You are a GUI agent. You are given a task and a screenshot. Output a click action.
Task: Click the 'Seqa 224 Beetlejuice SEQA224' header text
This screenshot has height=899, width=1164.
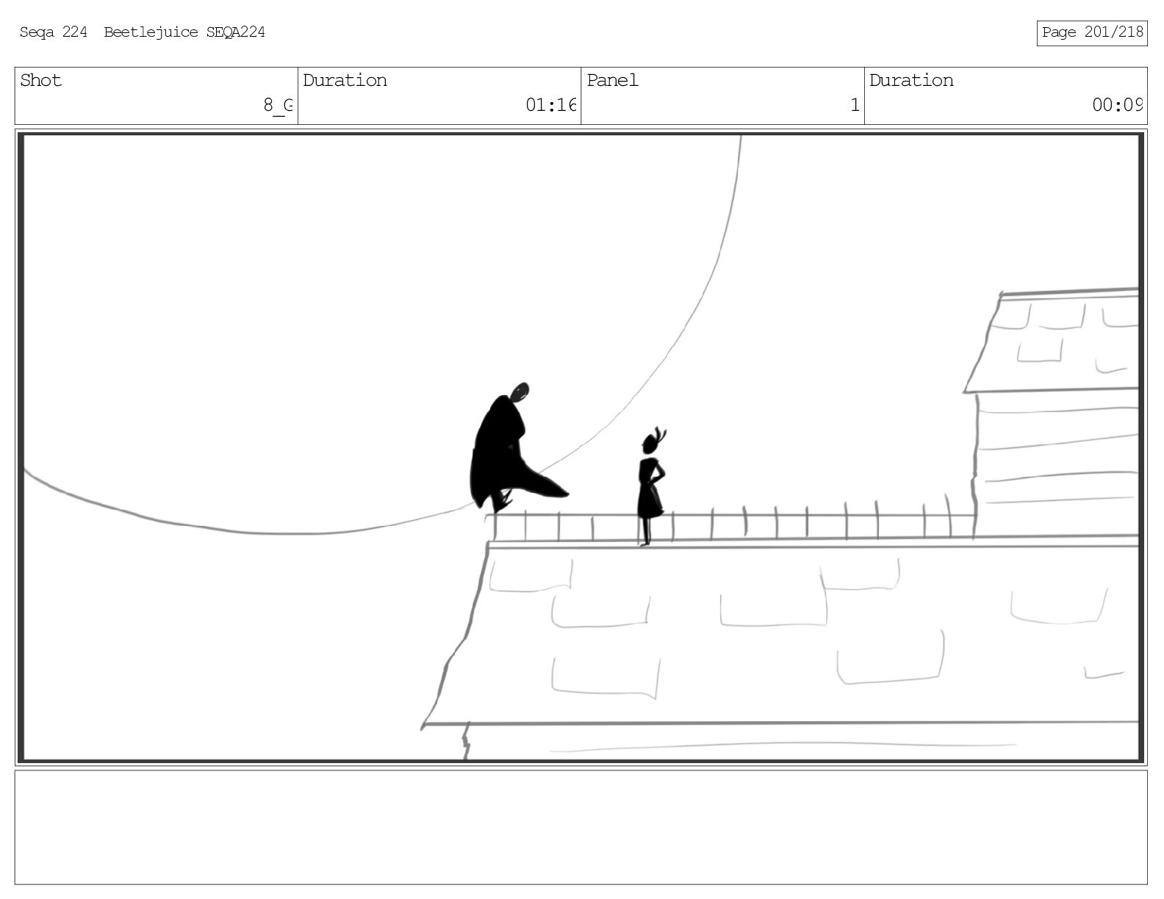click(142, 32)
